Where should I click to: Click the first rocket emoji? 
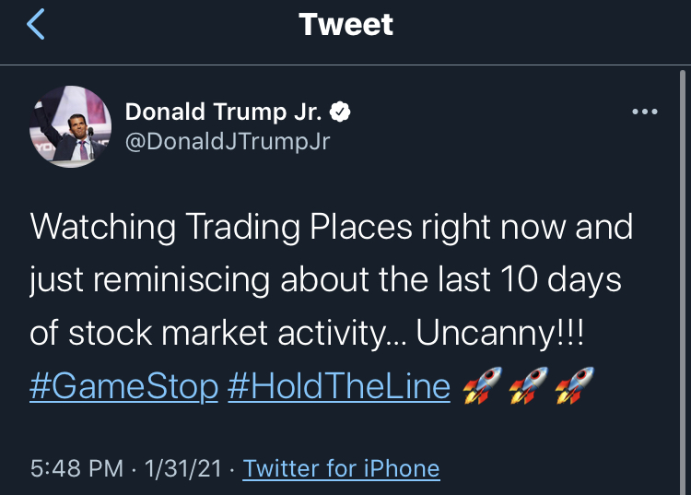[482, 383]
